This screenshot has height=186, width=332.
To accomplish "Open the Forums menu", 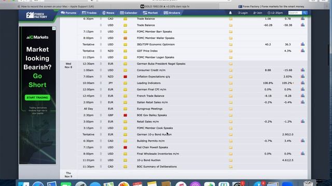I will click(68, 13).
